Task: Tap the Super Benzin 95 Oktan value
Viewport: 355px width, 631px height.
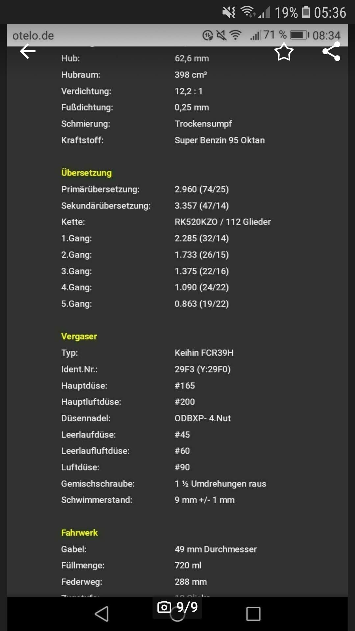Action: click(x=220, y=140)
